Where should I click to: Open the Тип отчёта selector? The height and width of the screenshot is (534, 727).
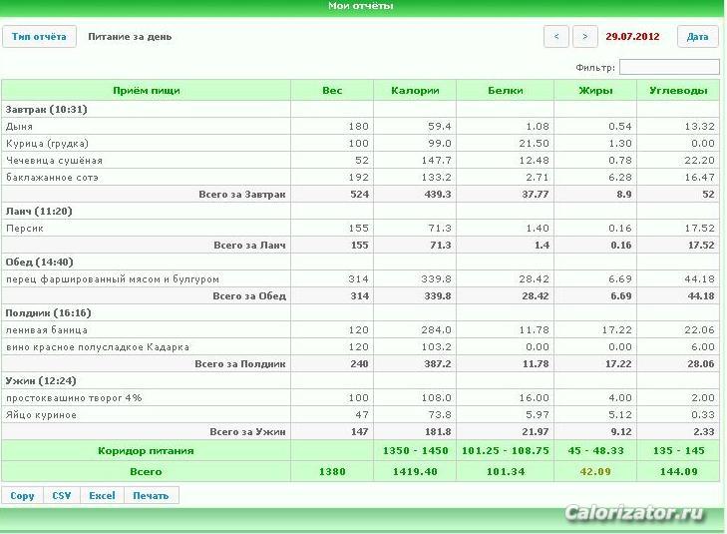pos(39,37)
